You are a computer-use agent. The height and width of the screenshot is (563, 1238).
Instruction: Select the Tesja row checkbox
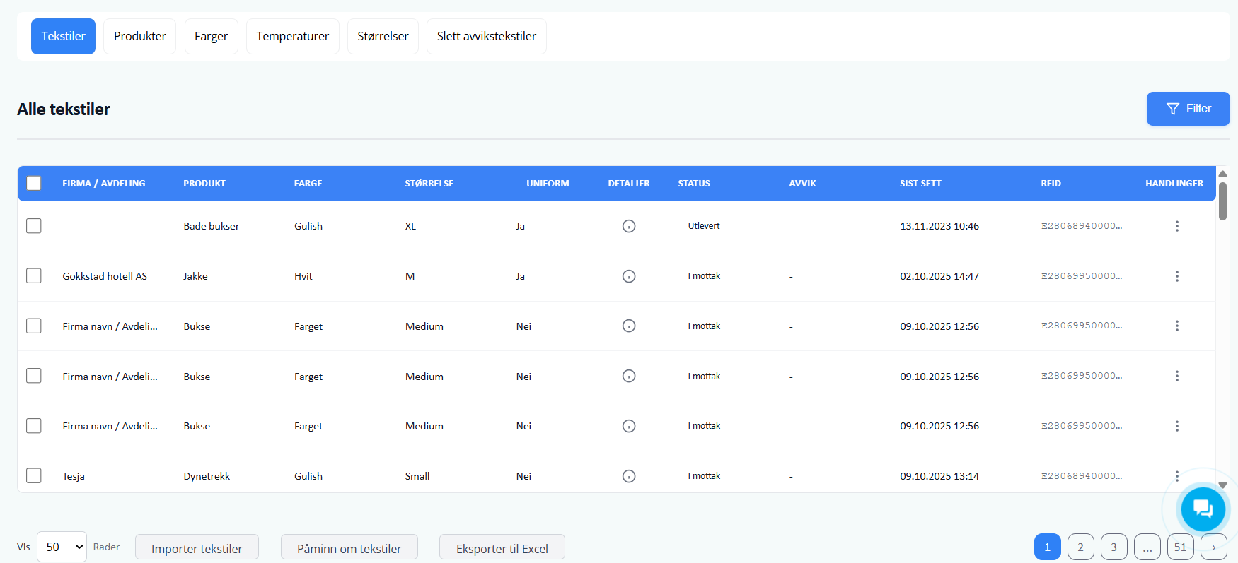34,475
